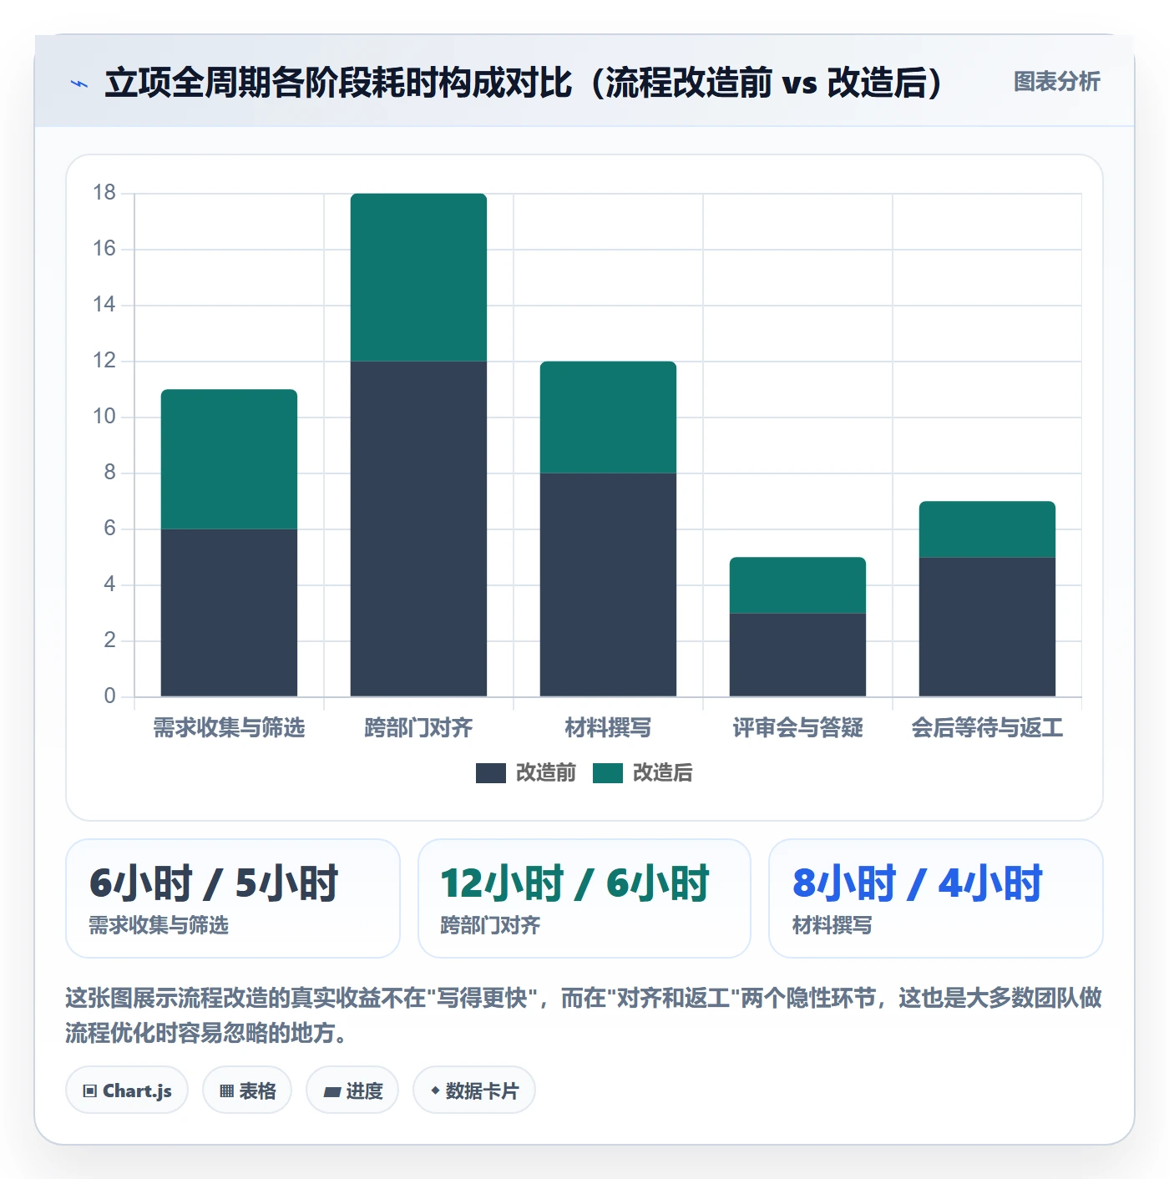Screen dimensions: 1169x1179
Task: Click the description paragraph starting 这张图展示
Action: pos(584,1015)
